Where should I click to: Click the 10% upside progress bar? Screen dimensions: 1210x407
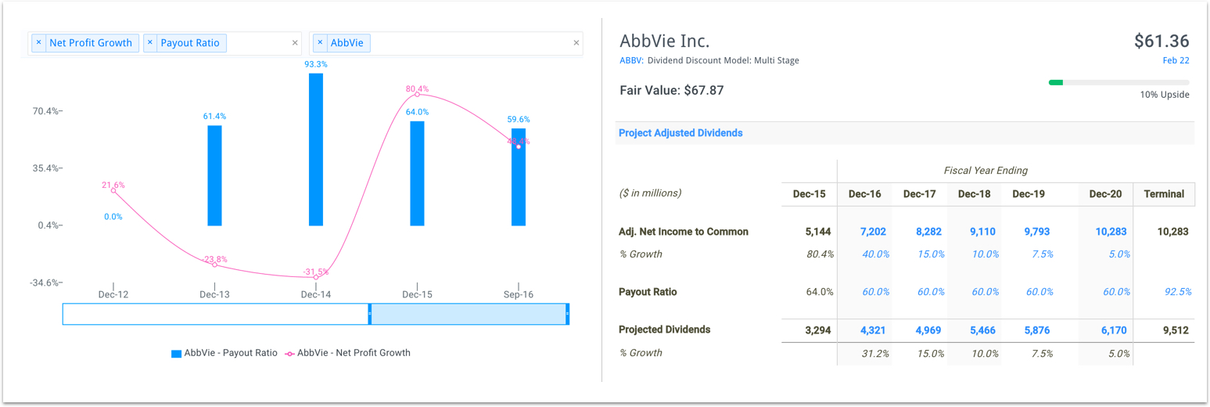click(1118, 82)
